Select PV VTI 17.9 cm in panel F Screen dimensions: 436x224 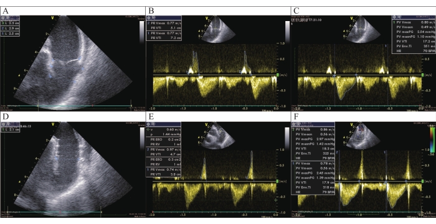point(313,182)
